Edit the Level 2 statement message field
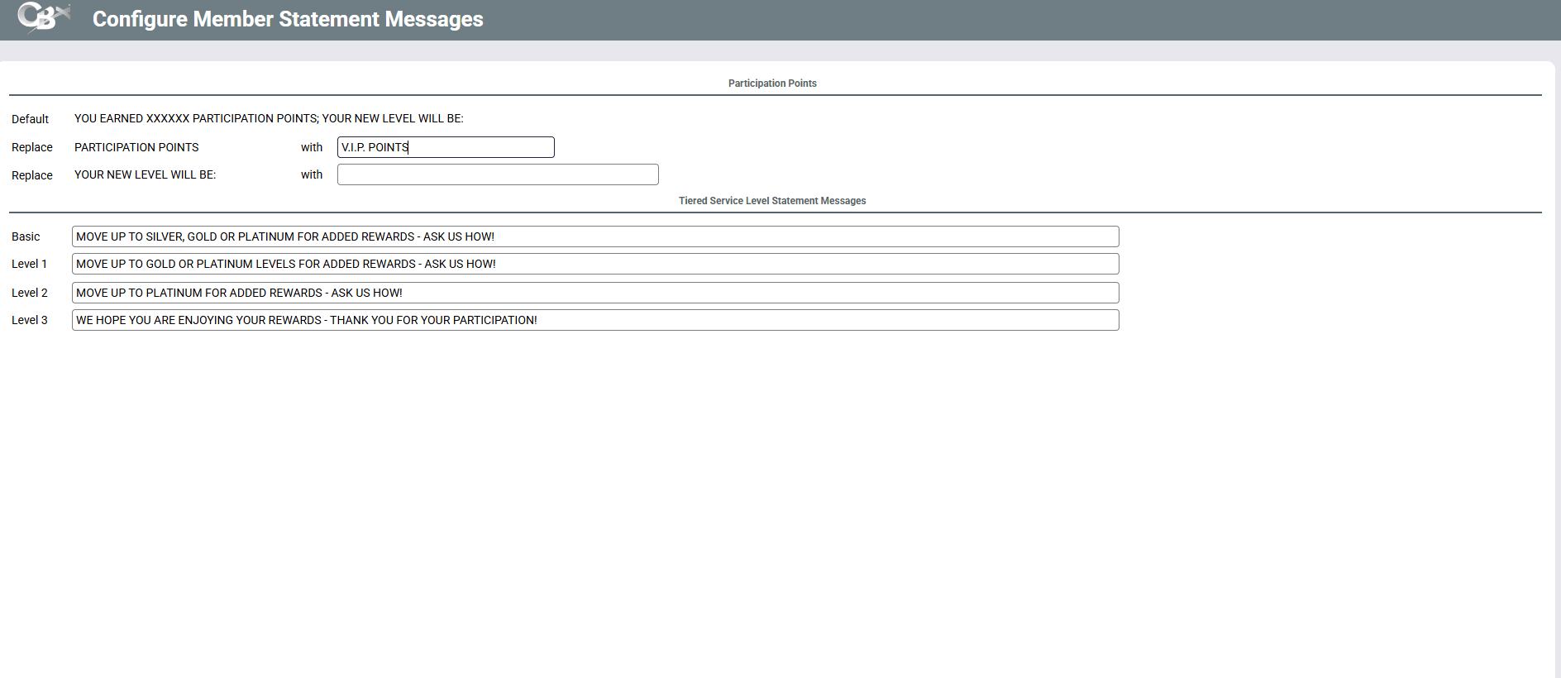This screenshot has height=678, width=1561. (595, 293)
